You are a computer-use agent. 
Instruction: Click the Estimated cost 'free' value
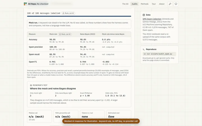pos(111,117)
